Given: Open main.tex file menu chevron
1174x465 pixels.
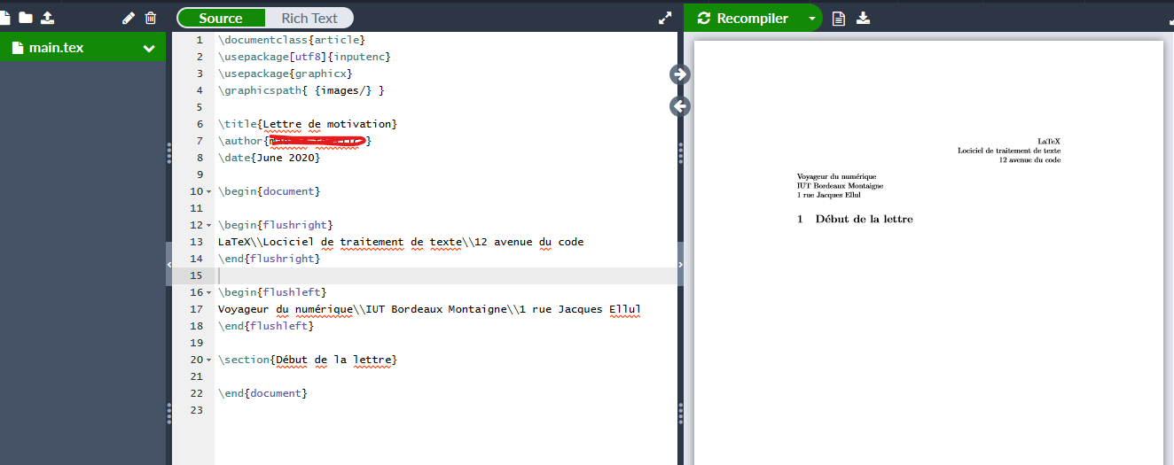Looking at the screenshot, I should coord(149,49).
